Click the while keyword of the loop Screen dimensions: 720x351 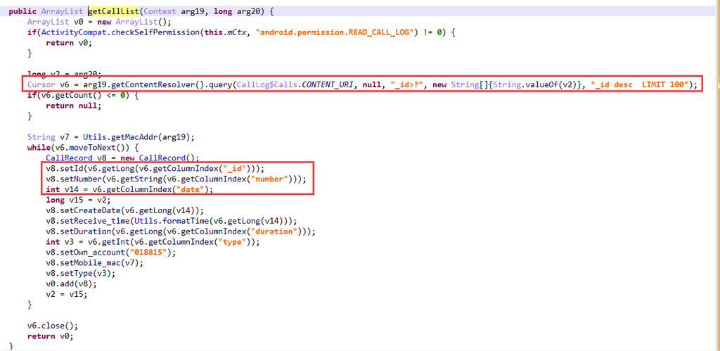tap(39, 147)
